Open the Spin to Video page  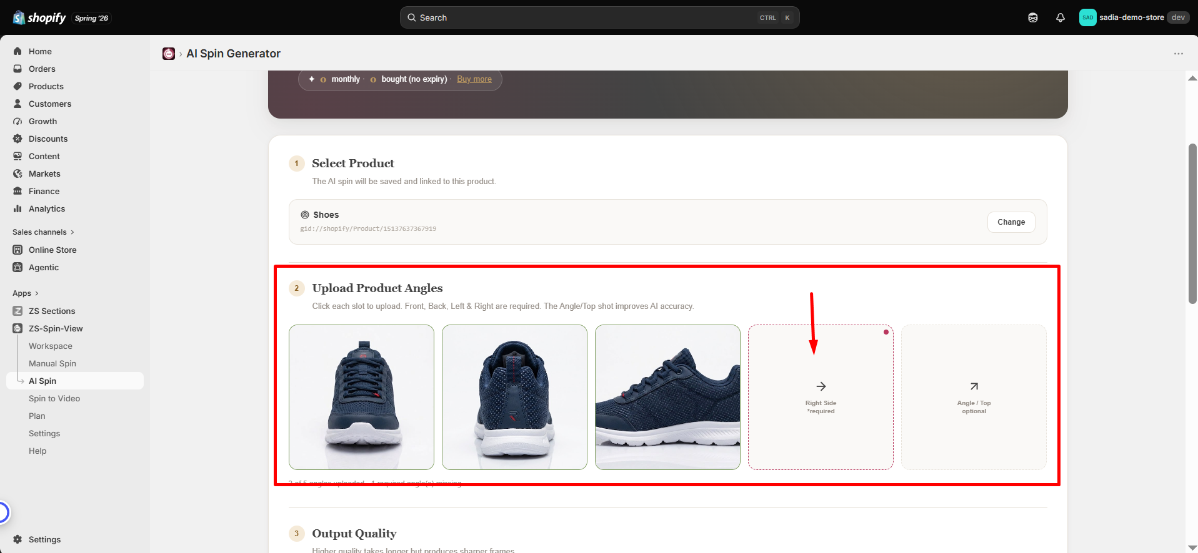click(54, 398)
